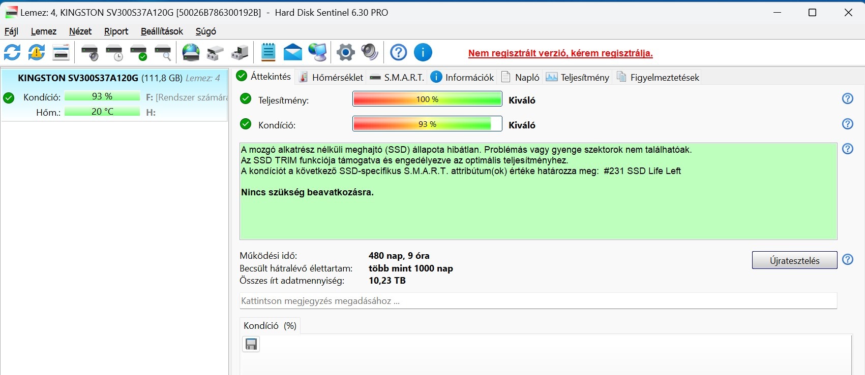Open the Beállítások menu

click(x=162, y=31)
